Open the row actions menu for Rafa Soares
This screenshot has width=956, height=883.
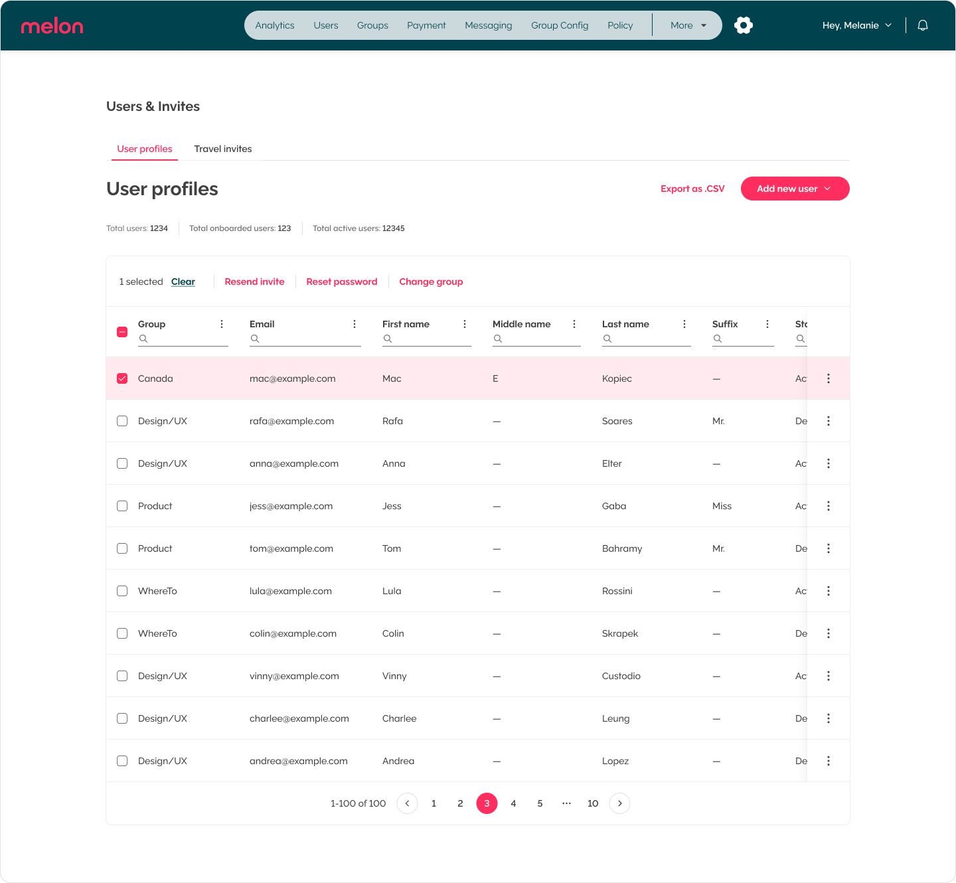point(828,421)
